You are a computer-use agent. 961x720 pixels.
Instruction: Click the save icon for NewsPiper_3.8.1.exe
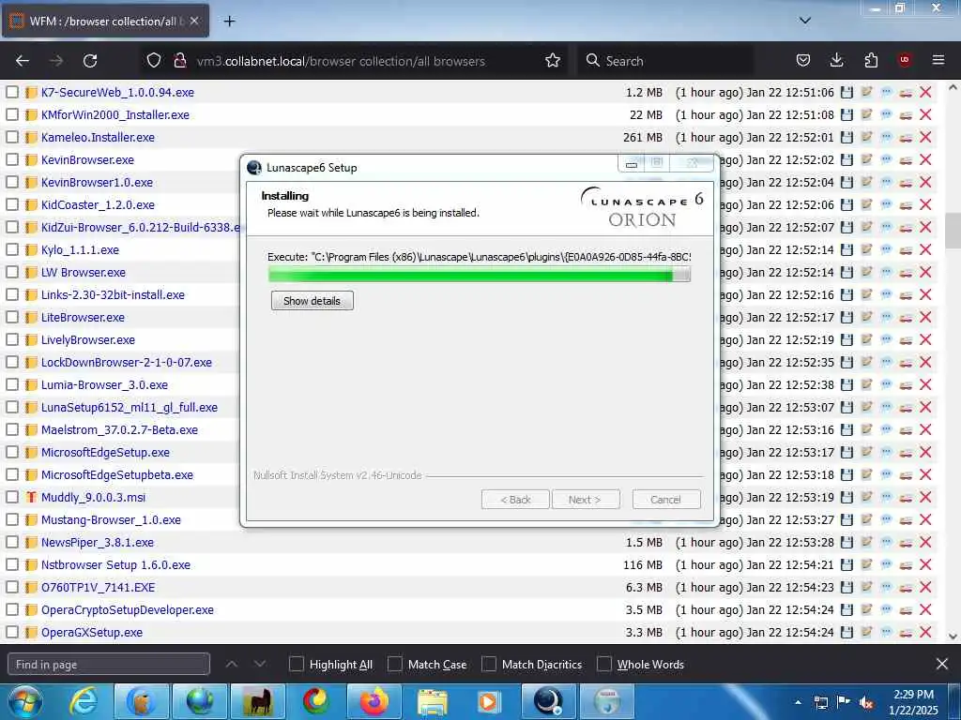pyautogui.click(x=847, y=543)
